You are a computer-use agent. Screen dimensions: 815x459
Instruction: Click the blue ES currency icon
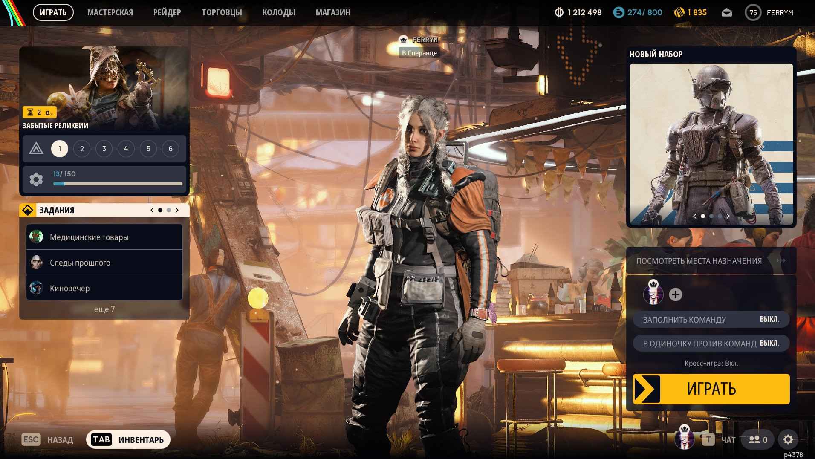point(618,13)
